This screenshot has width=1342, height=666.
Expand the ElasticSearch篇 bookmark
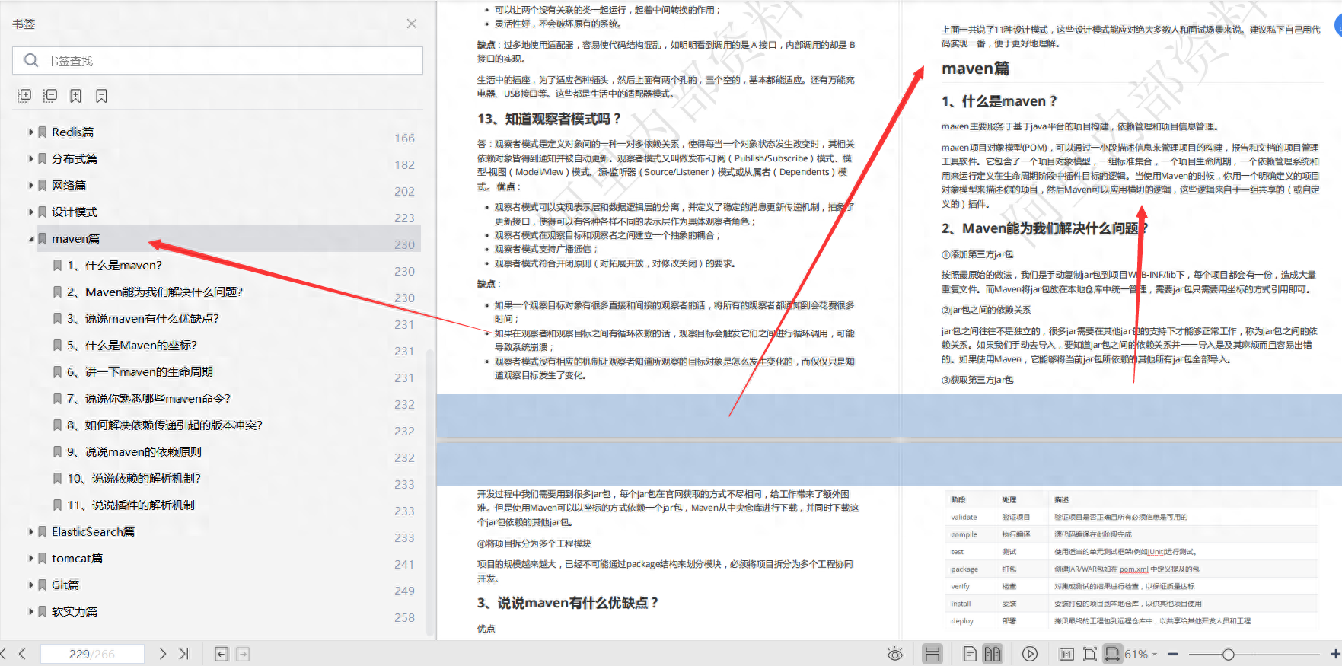(x=31, y=531)
